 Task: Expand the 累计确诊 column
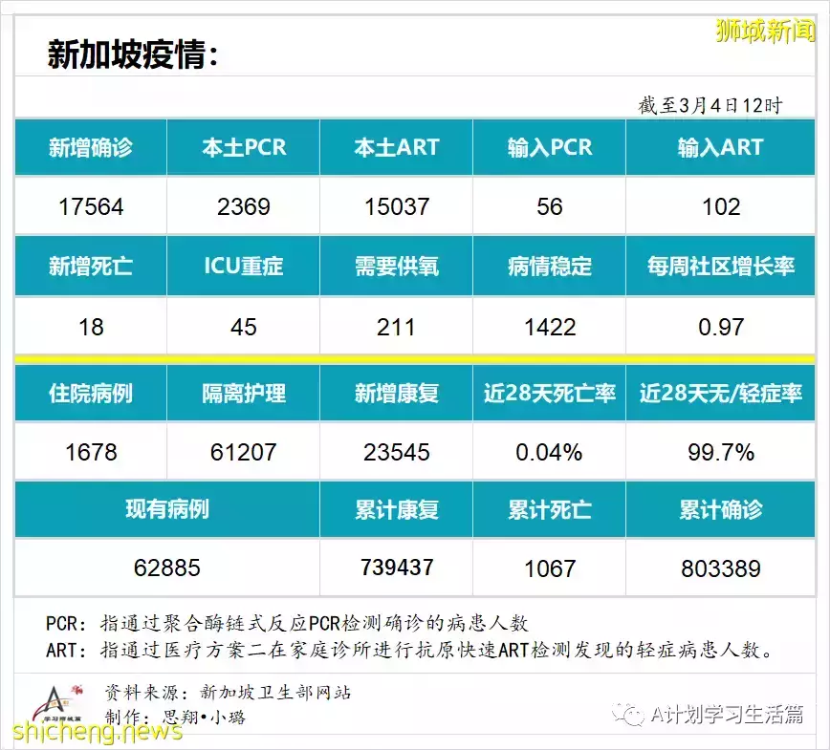(x=721, y=510)
